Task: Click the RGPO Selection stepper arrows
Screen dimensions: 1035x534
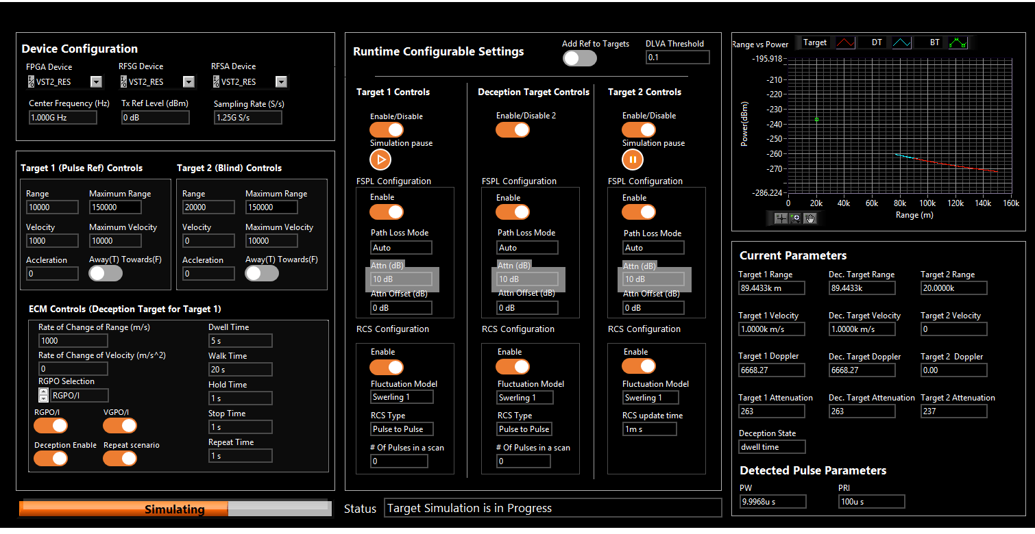Action: 44,395
